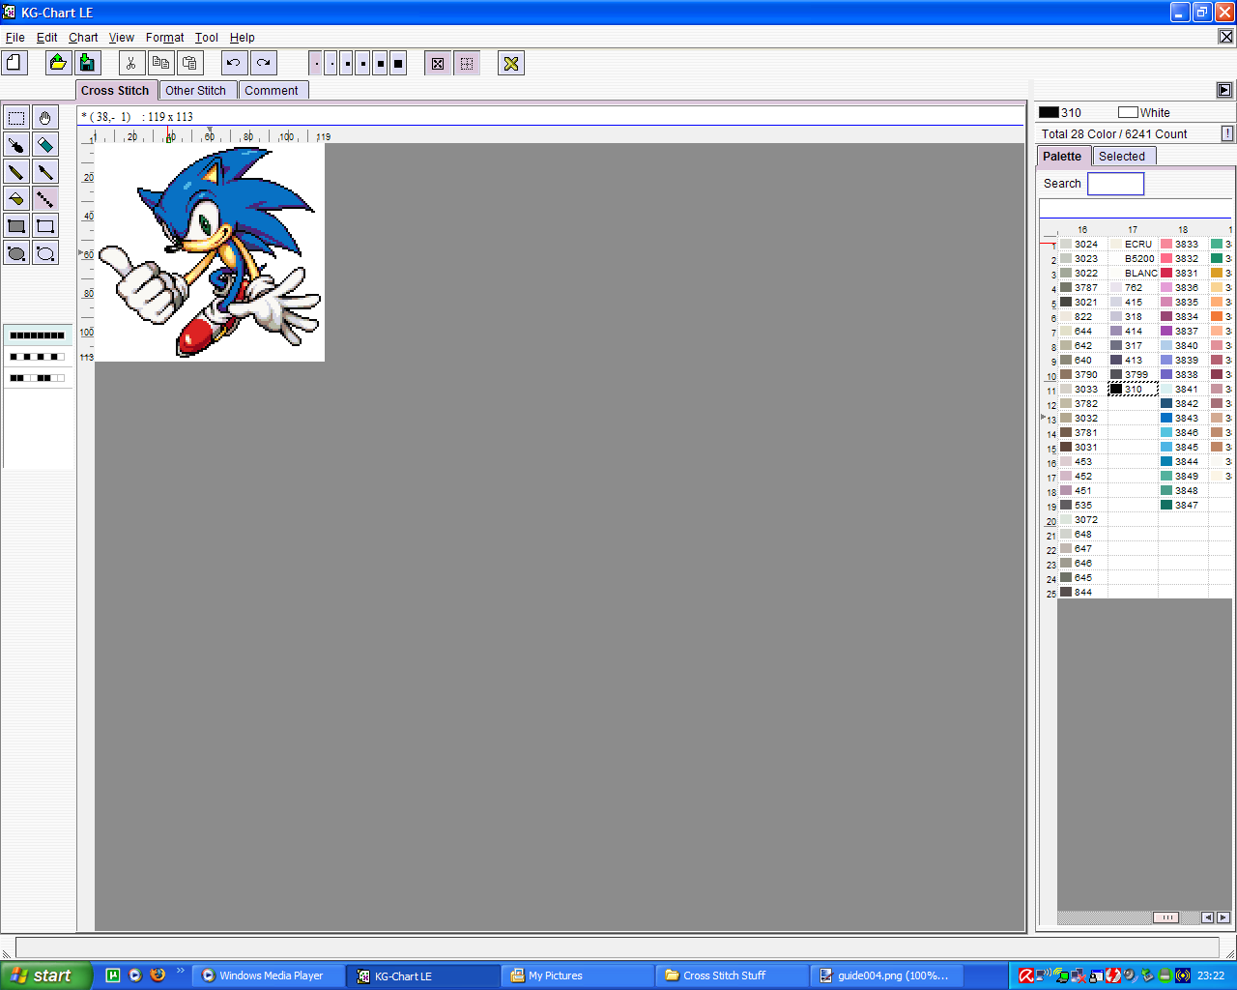Pick the 3847 dark teal color swatch
Screen dimensions: 1237x990
pos(1184,505)
